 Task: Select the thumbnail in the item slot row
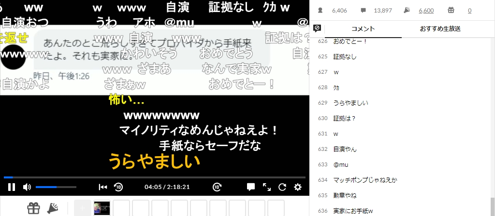pos(102,208)
